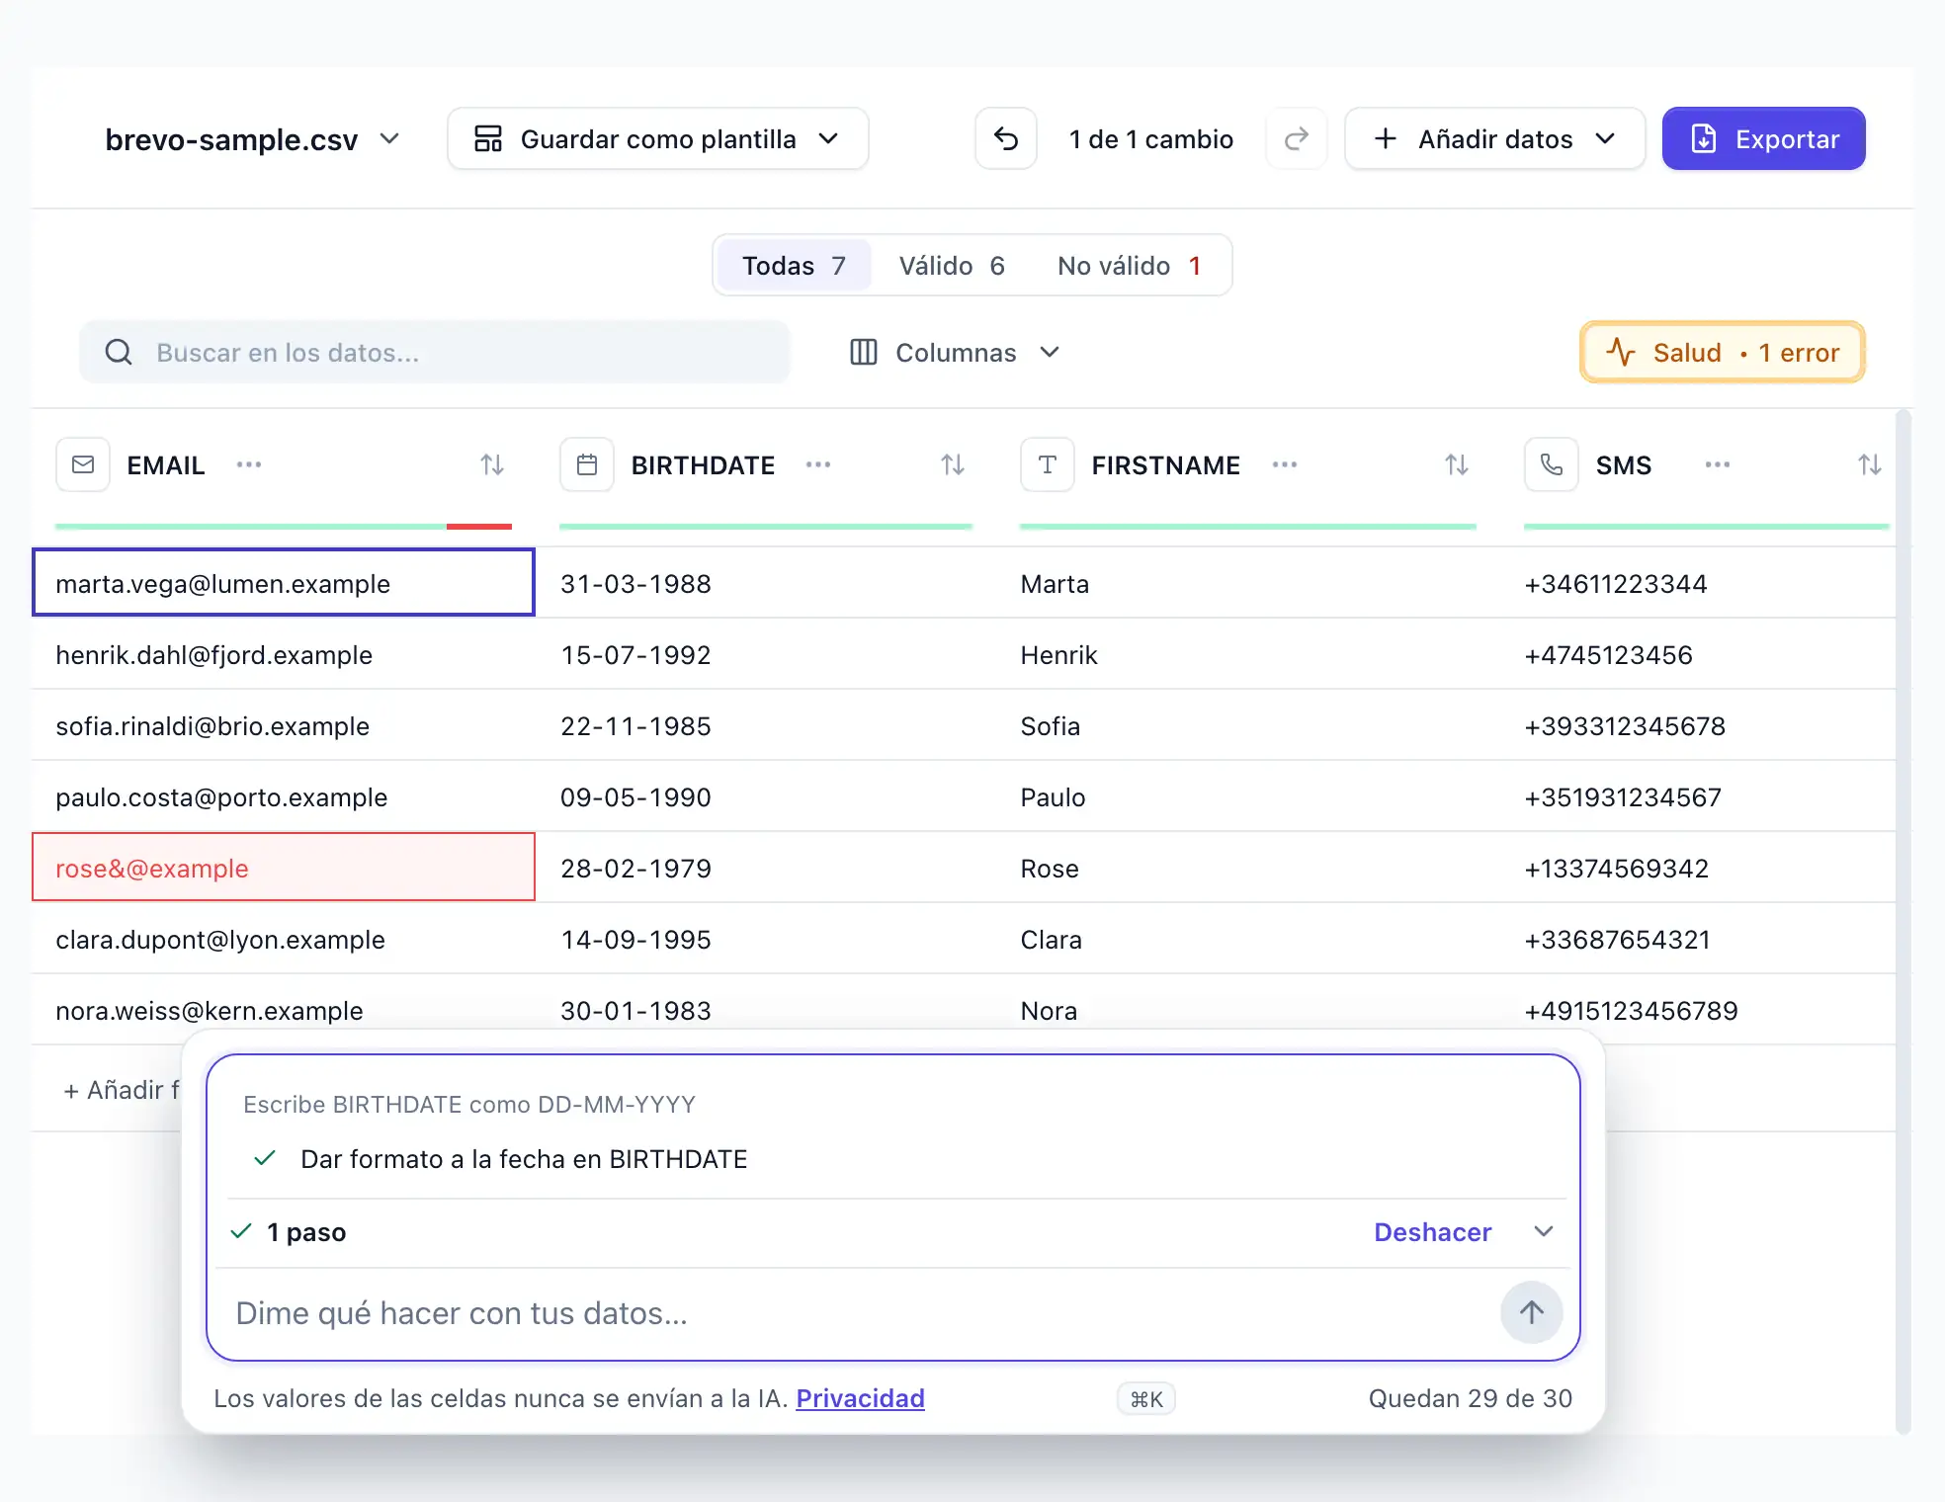Click the BIRTHDATE column calendar icon
This screenshot has width=1945, height=1502.
coord(587,464)
